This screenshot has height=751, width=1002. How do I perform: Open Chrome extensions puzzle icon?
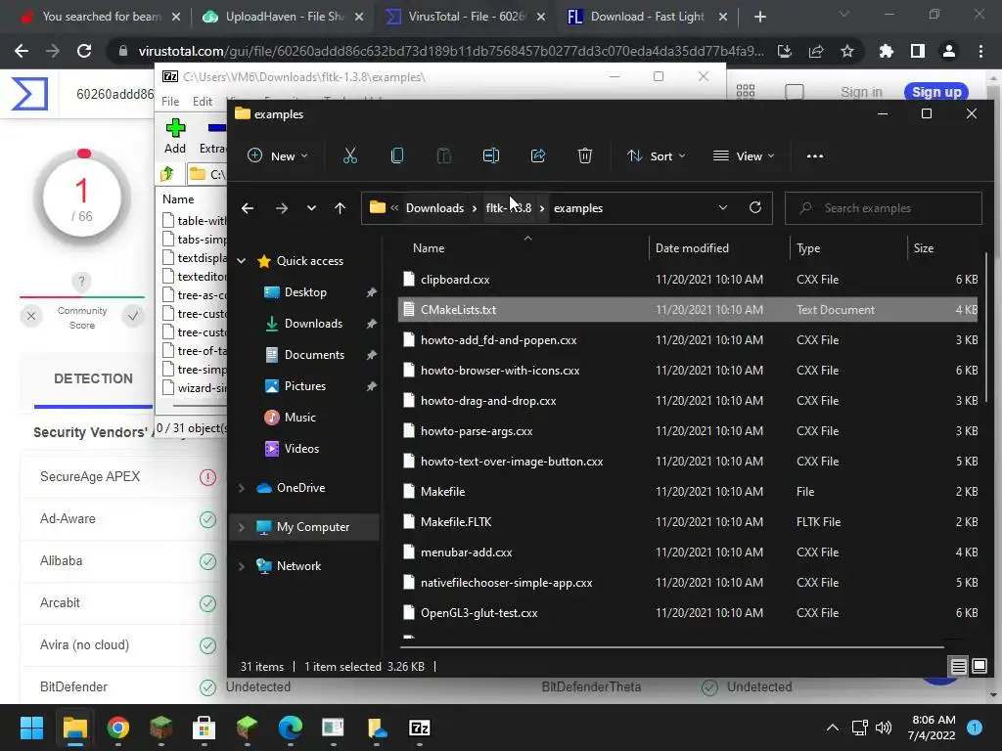887,51
